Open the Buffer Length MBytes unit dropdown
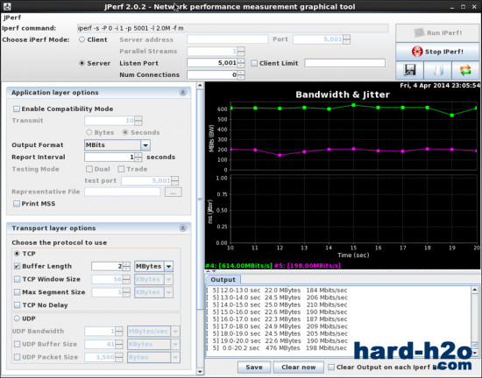The image size is (482, 378). (x=169, y=266)
